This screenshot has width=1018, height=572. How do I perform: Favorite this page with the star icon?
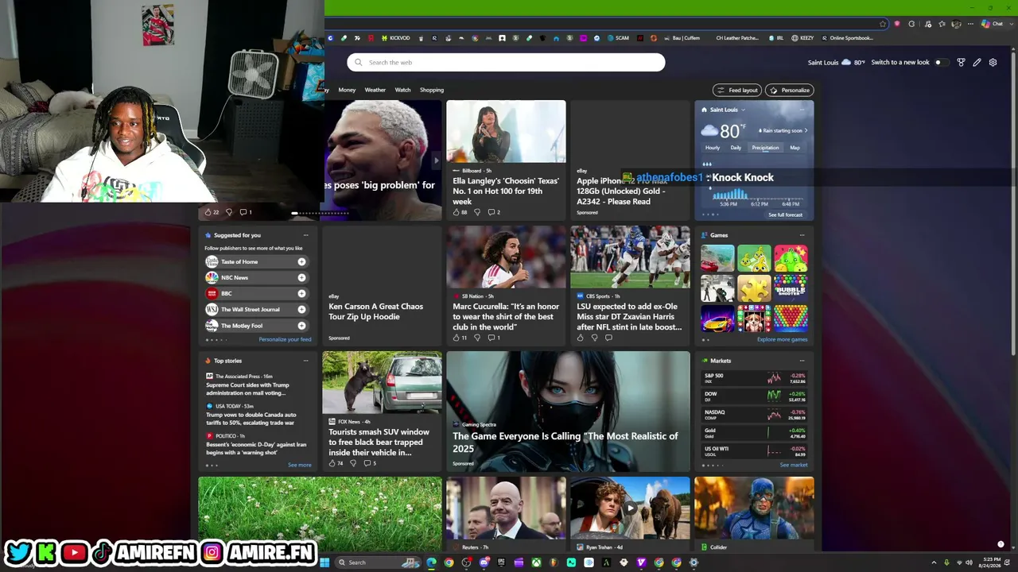pyautogui.click(x=883, y=24)
